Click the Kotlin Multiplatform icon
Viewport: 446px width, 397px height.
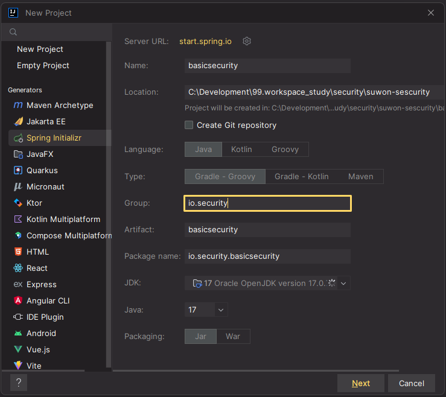click(18, 219)
